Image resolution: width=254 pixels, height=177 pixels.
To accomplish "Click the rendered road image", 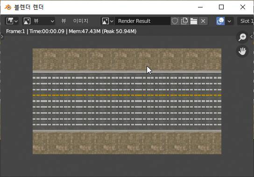I will point(127,101).
